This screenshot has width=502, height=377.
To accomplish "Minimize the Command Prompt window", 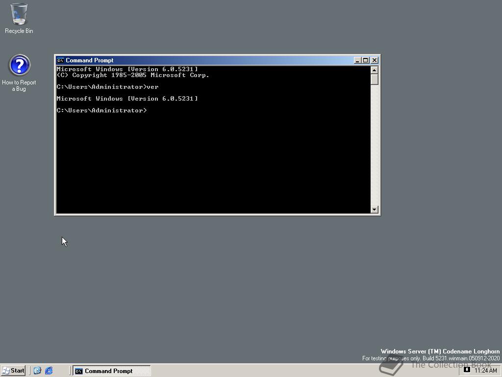I will (357, 60).
